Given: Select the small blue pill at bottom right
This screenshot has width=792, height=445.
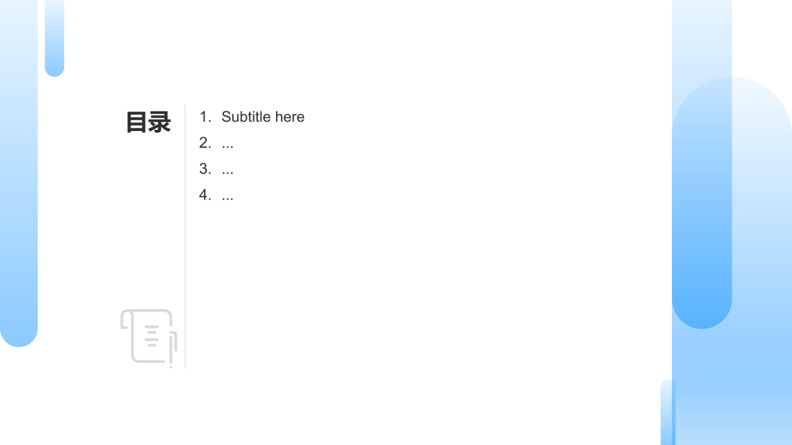Looking at the screenshot, I should coord(668,412).
